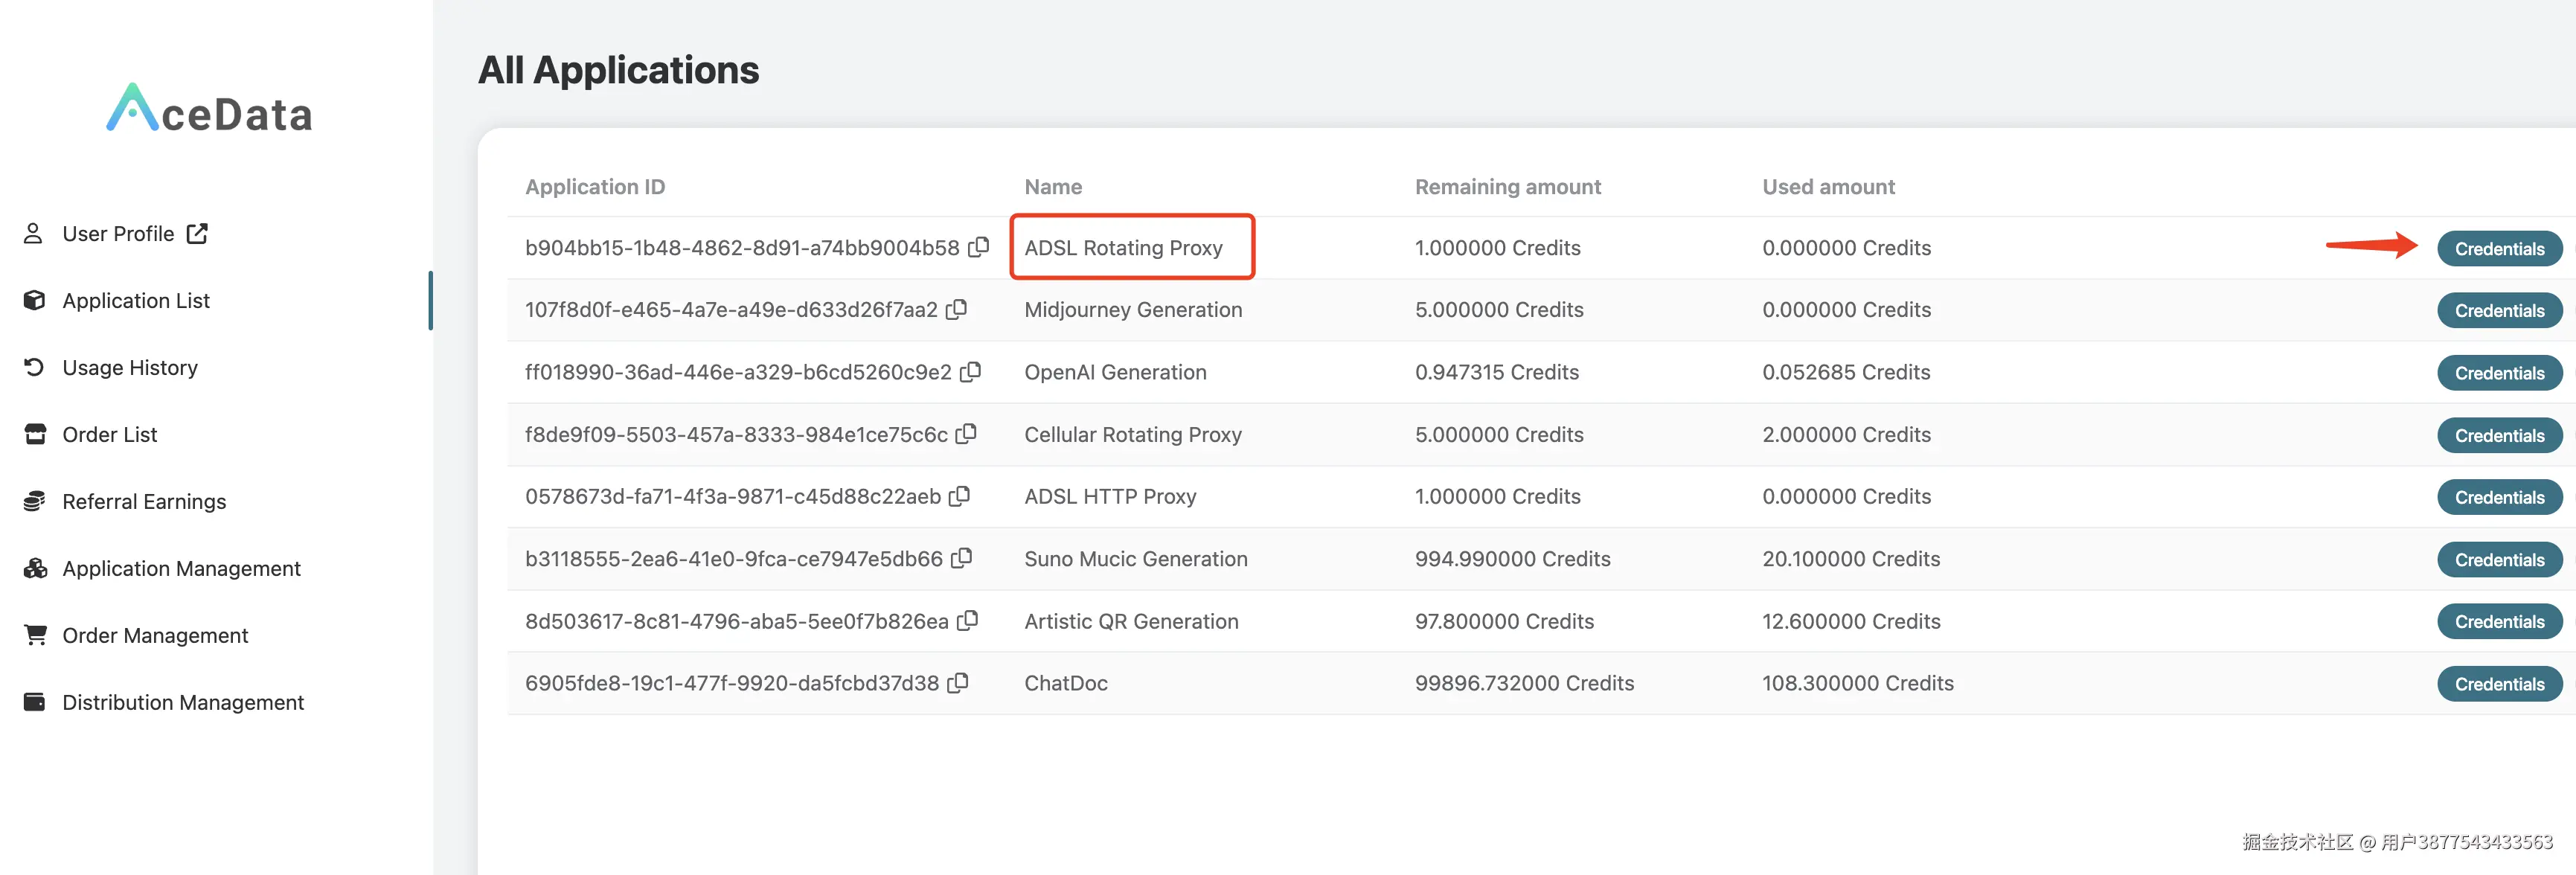Copy the Cellular Rotating Proxy application ID
The height and width of the screenshot is (875, 2576).
click(966, 433)
